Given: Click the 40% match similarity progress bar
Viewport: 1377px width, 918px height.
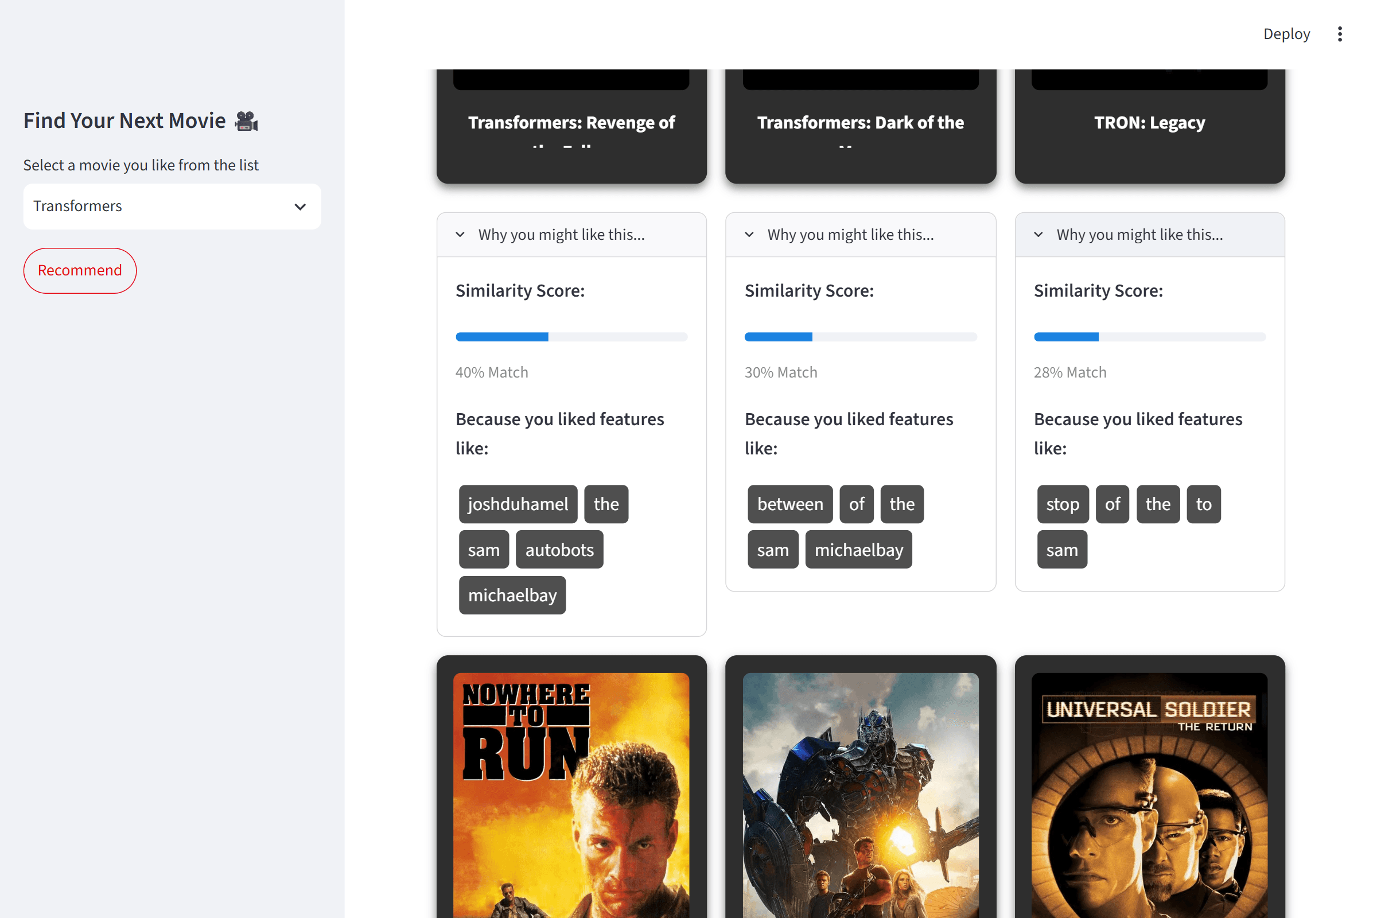Looking at the screenshot, I should point(571,337).
